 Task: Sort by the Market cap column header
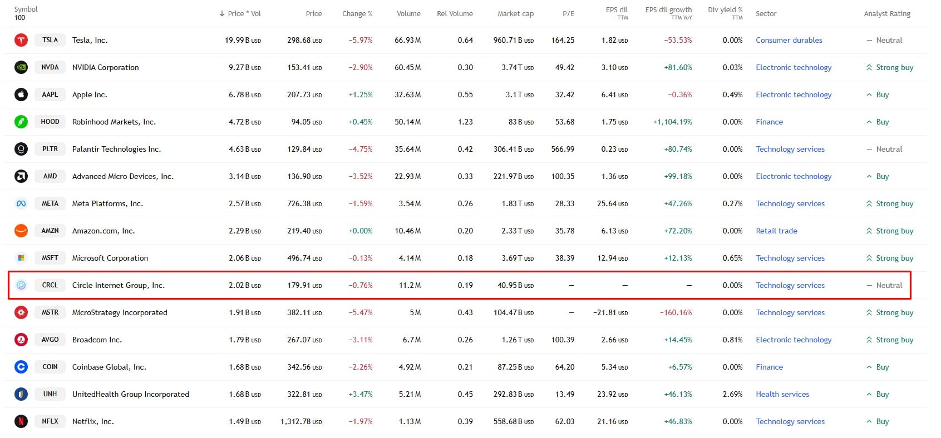[x=515, y=13]
